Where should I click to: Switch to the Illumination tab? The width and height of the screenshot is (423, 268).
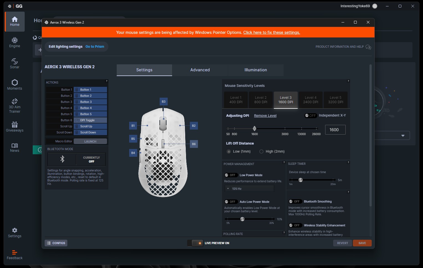pyautogui.click(x=256, y=70)
